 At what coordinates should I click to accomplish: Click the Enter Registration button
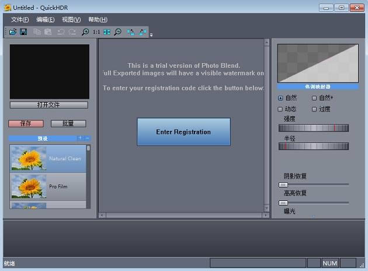(183, 132)
